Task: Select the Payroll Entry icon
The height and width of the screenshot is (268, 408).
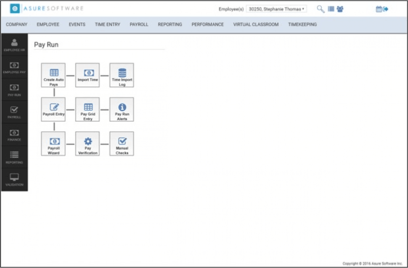Action: 53,109
